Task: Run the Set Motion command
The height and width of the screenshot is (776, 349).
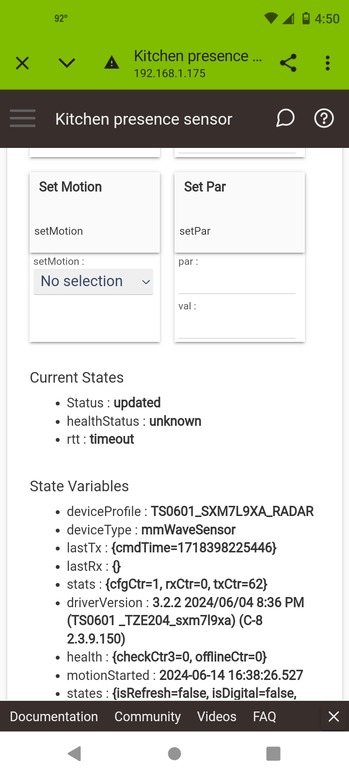Action: click(x=95, y=212)
